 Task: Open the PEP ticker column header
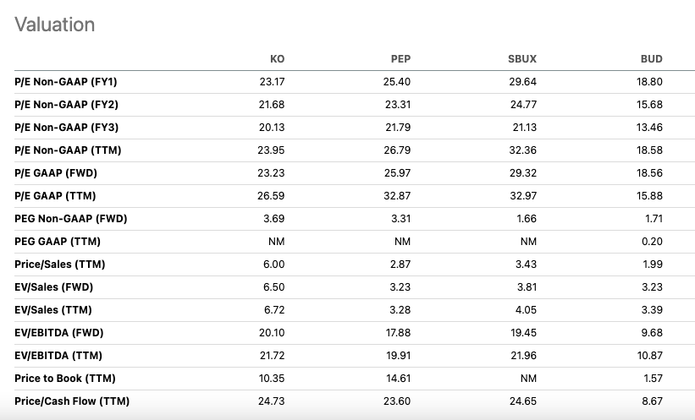click(x=400, y=59)
